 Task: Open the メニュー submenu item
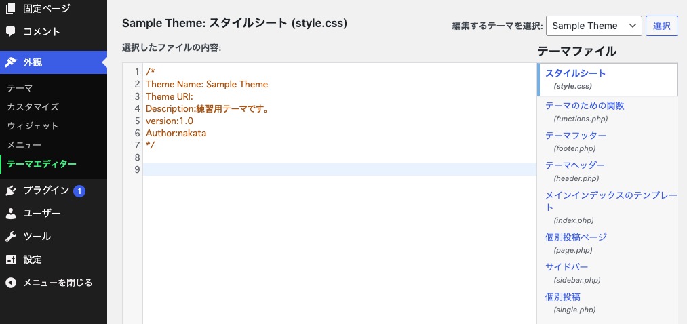point(24,145)
